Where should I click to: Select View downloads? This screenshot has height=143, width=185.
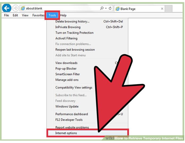(87, 63)
